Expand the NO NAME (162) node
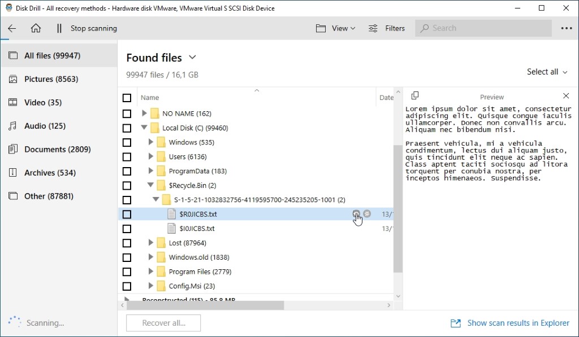579x337 pixels. tap(144, 113)
